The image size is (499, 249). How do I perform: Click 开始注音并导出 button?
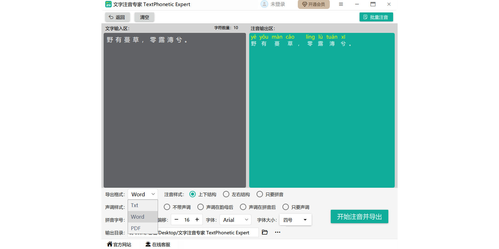[x=359, y=216]
